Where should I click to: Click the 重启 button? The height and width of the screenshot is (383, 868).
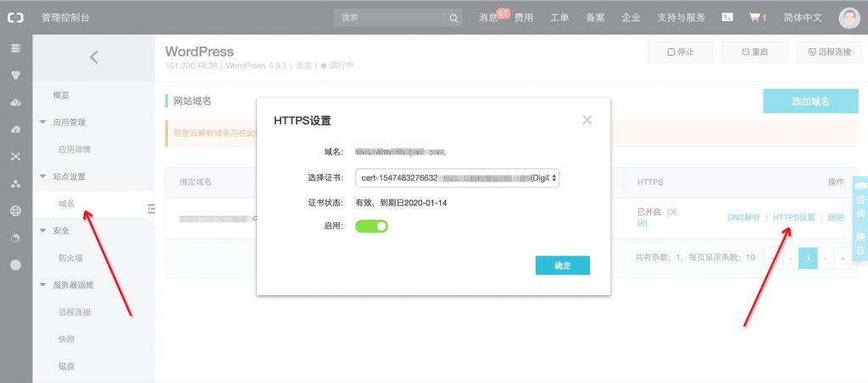coord(754,52)
